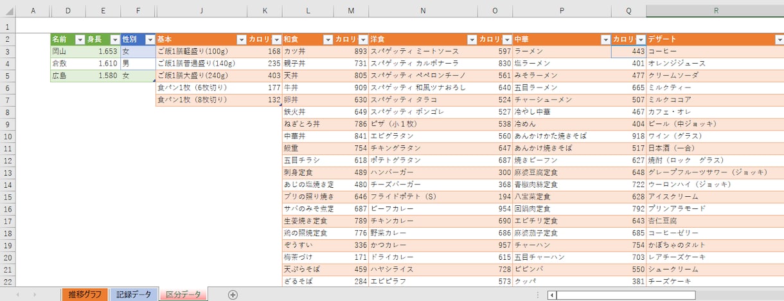
Task: Click the Select All corner button
Action: (7, 11)
